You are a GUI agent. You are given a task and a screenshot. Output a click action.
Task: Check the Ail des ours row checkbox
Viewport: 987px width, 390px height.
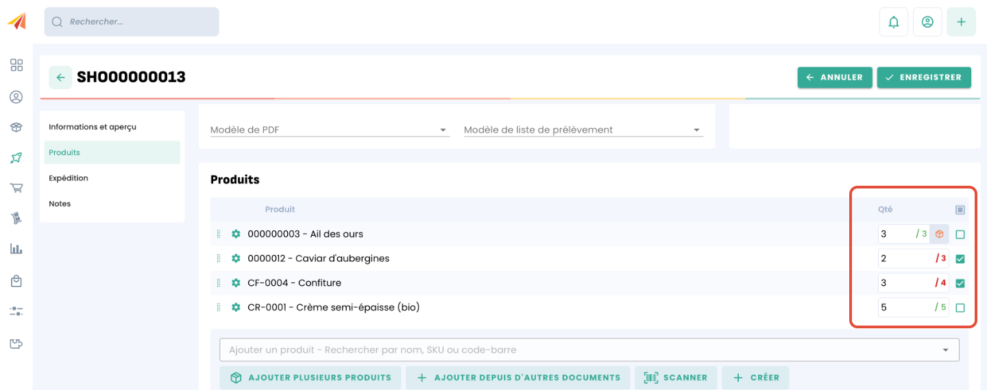click(960, 234)
